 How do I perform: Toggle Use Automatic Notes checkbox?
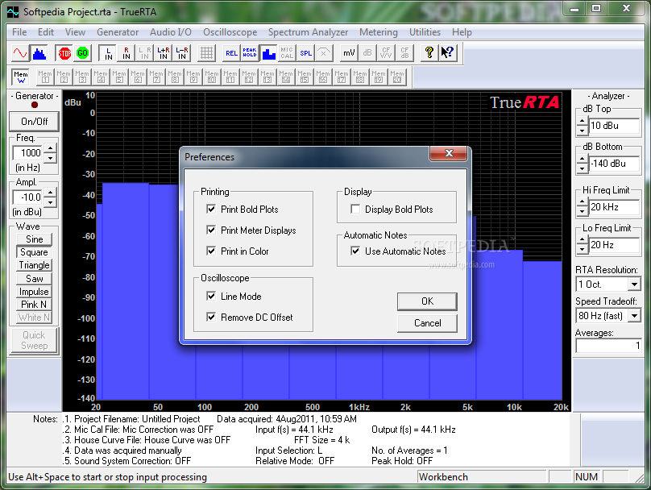pos(355,251)
